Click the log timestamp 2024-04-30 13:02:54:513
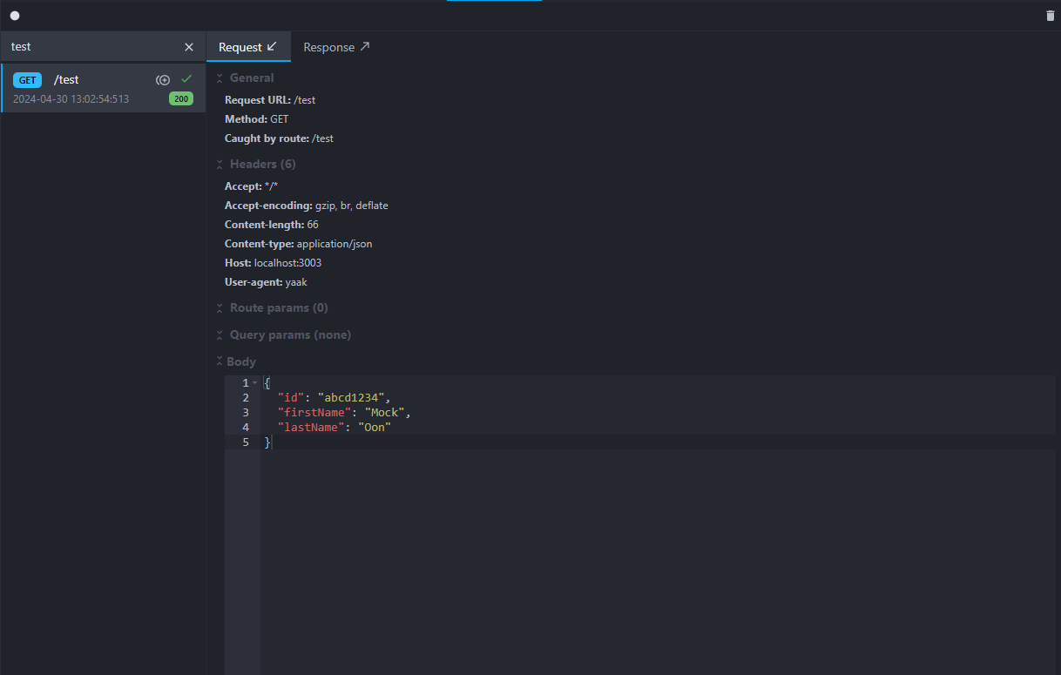The image size is (1061, 675). (x=71, y=99)
